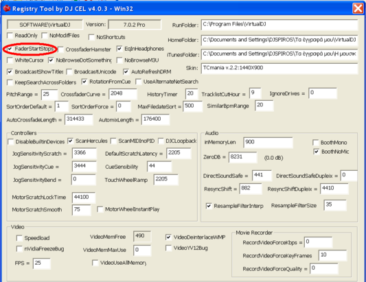
Task: Toggle ScanHercules checkbox
Action: [70, 141]
